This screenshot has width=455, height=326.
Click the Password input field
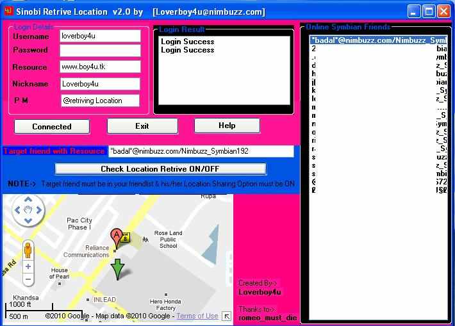100,50
